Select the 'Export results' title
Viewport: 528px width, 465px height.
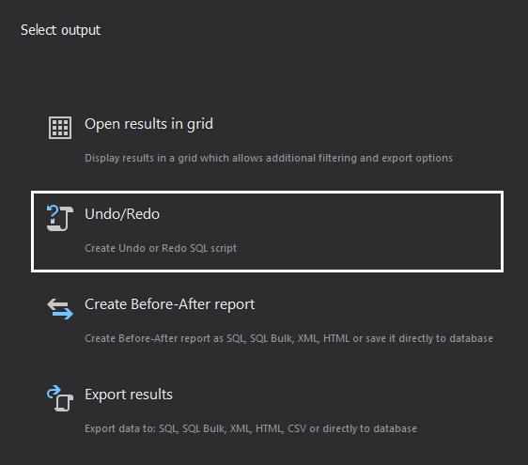click(x=129, y=395)
